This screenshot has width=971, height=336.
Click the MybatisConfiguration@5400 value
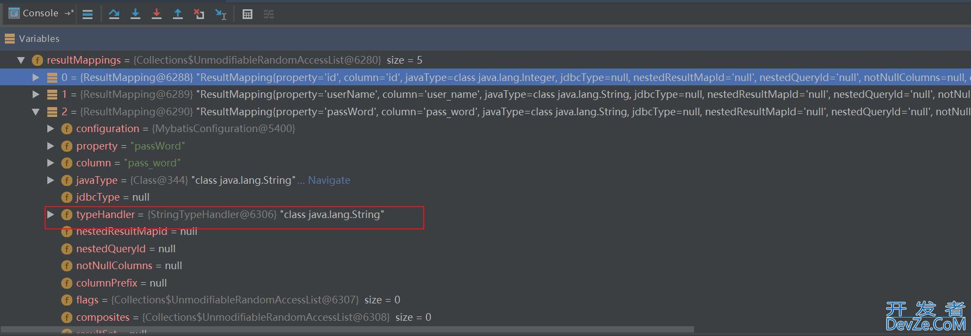[224, 129]
